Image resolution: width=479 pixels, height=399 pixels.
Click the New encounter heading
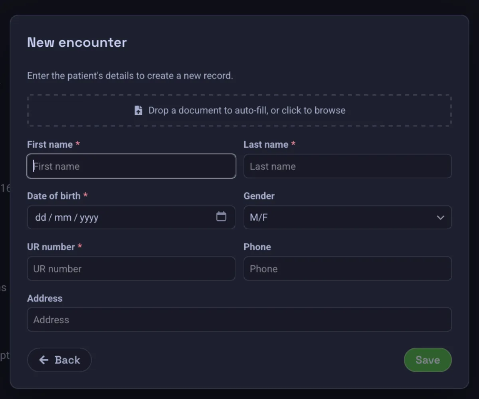pyautogui.click(x=77, y=42)
